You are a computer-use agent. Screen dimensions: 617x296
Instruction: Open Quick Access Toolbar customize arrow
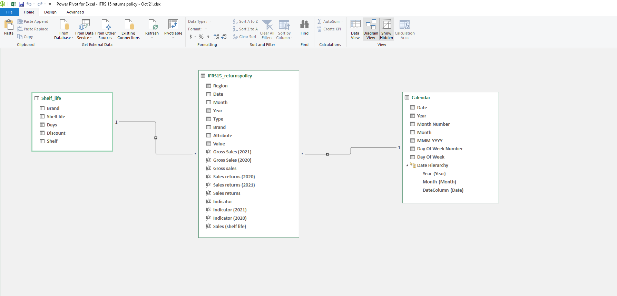click(50, 4)
